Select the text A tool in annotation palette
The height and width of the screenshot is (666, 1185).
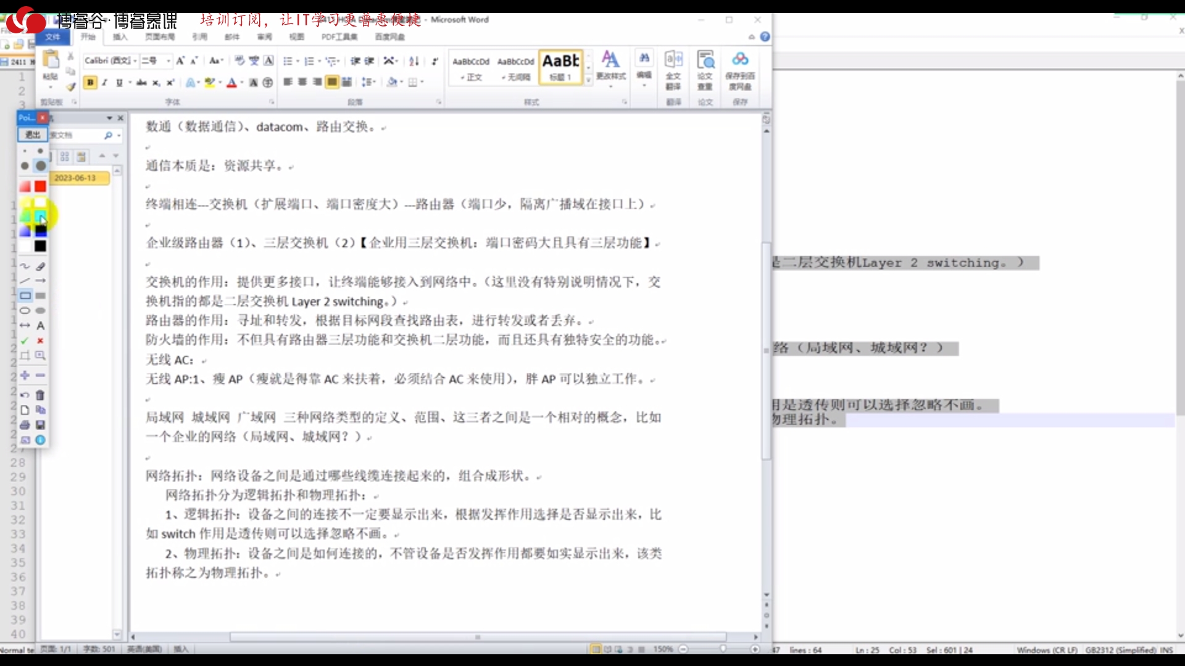tap(40, 325)
